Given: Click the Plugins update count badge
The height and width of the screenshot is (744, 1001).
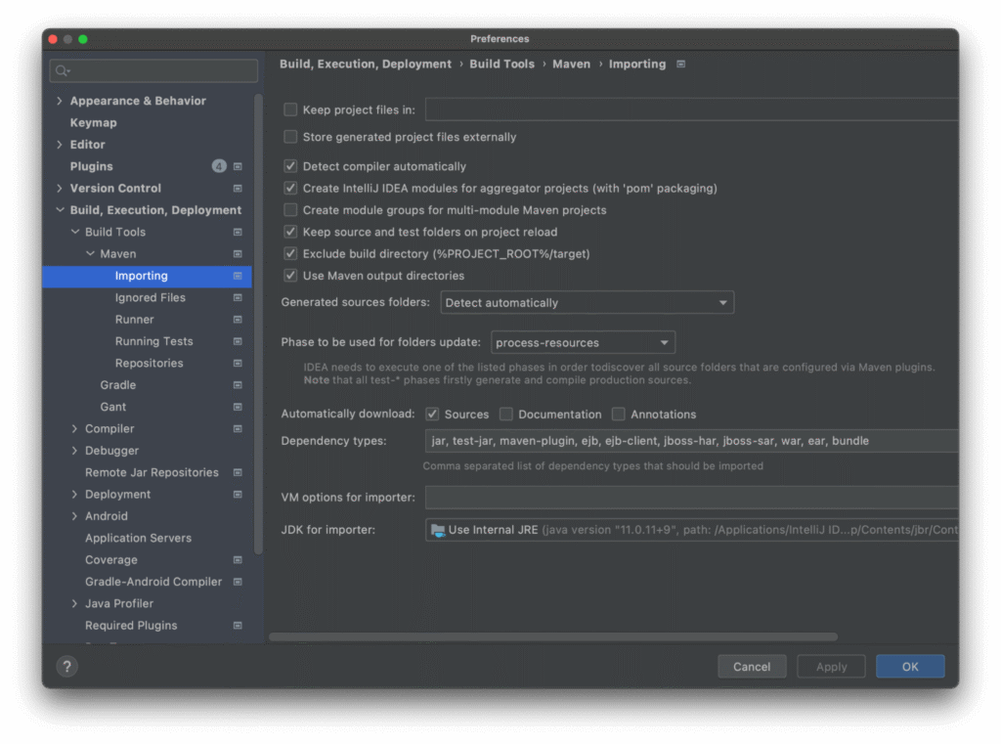Looking at the screenshot, I should (x=219, y=166).
